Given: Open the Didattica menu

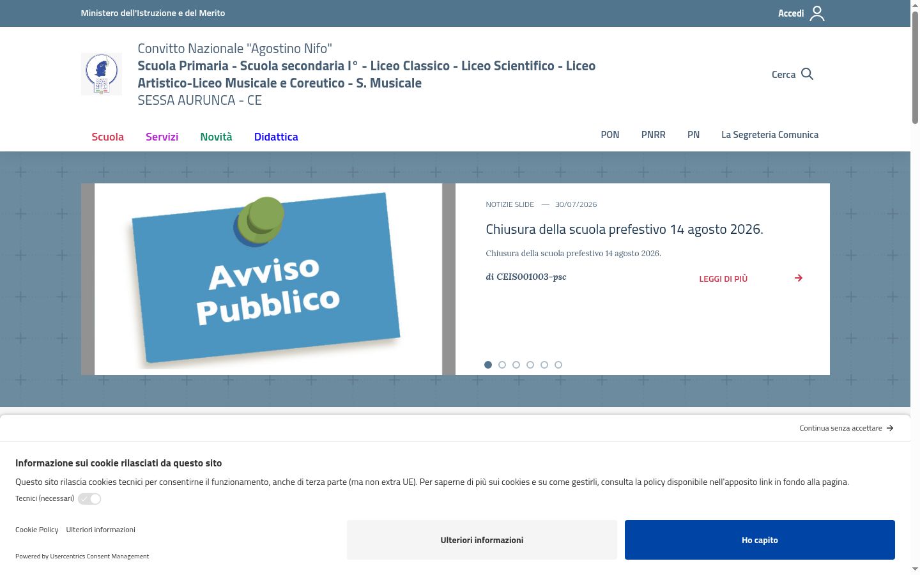Looking at the screenshot, I should point(276,137).
